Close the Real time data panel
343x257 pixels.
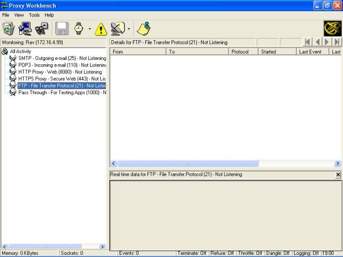click(x=338, y=175)
